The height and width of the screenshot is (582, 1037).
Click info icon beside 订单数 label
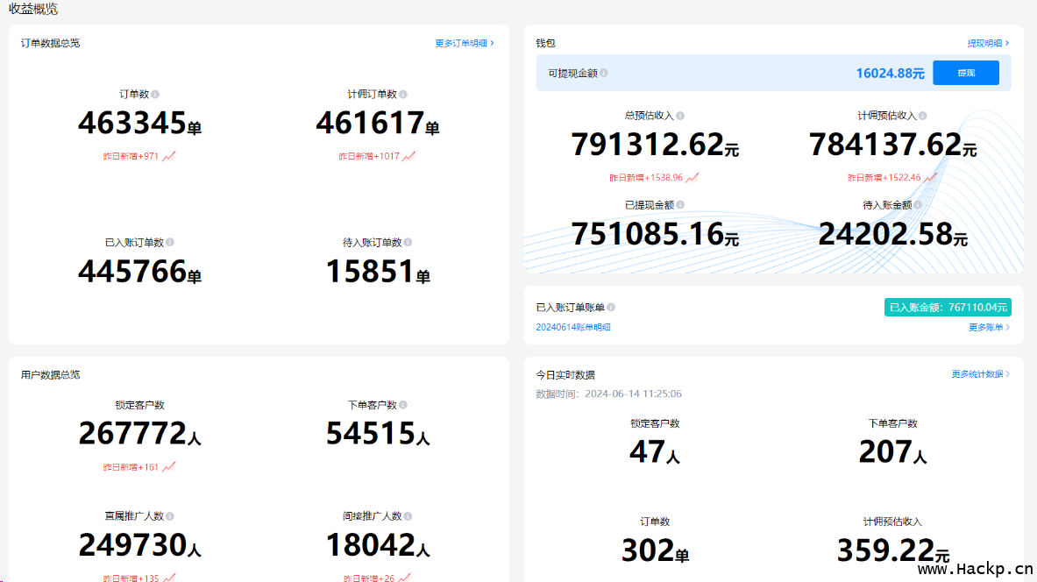(155, 95)
